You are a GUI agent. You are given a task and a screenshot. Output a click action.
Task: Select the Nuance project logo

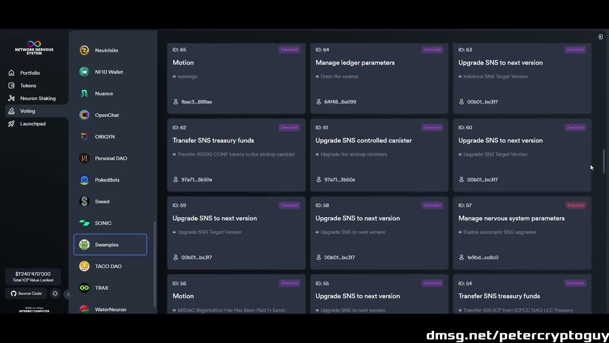pos(84,93)
